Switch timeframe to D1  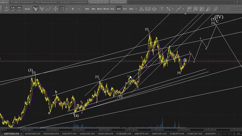125,9
